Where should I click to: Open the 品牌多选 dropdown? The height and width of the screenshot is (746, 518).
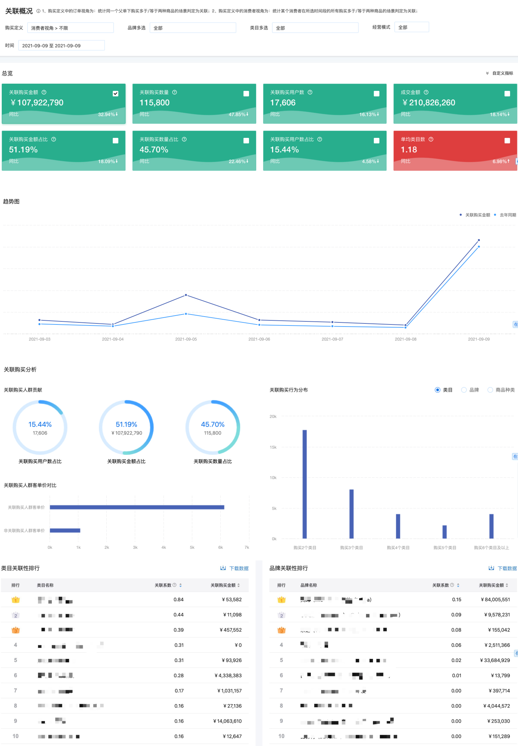[x=193, y=28]
